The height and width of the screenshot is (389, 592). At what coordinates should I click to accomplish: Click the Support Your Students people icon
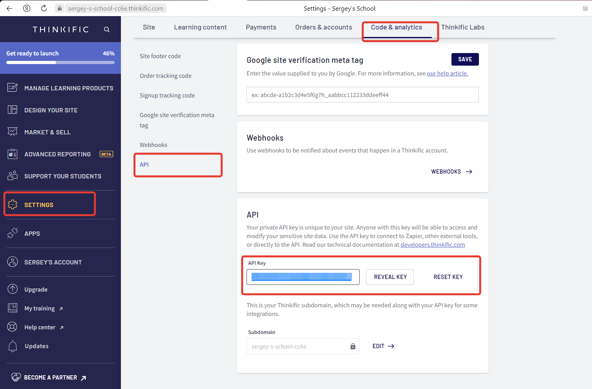(x=13, y=176)
